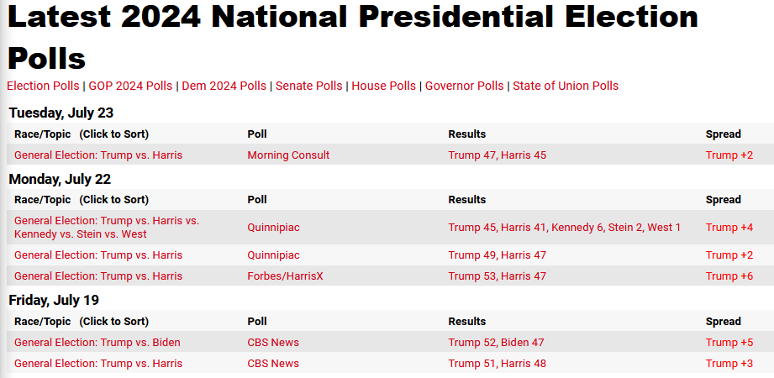This screenshot has width=774, height=378.
Task: Click Trump 47, Harris 45 results
Action: click(497, 155)
